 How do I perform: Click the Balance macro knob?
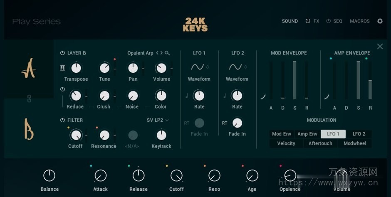49,176
